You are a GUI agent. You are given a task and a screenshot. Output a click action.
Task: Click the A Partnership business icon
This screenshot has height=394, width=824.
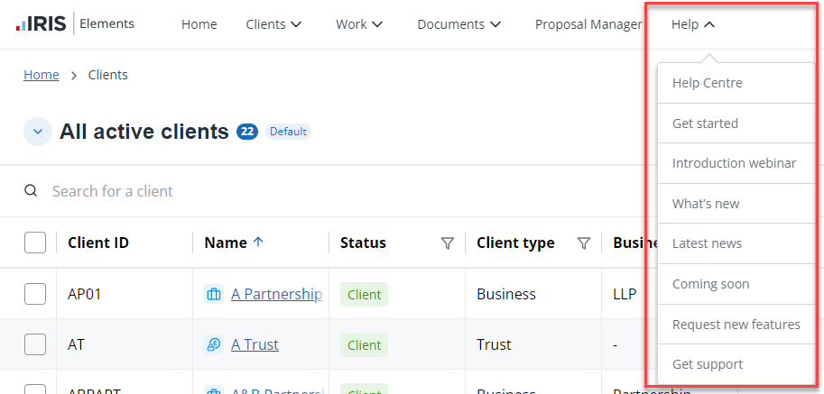[214, 294]
